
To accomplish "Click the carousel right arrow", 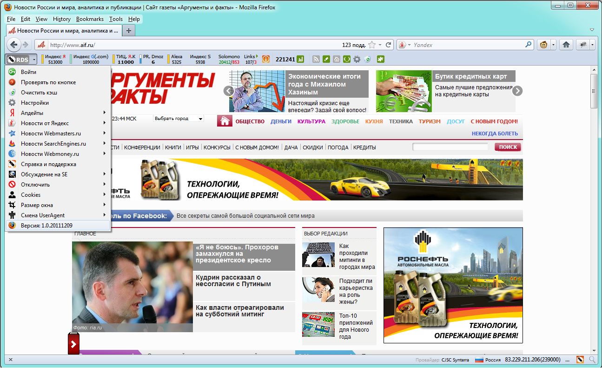I will (517, 91).
